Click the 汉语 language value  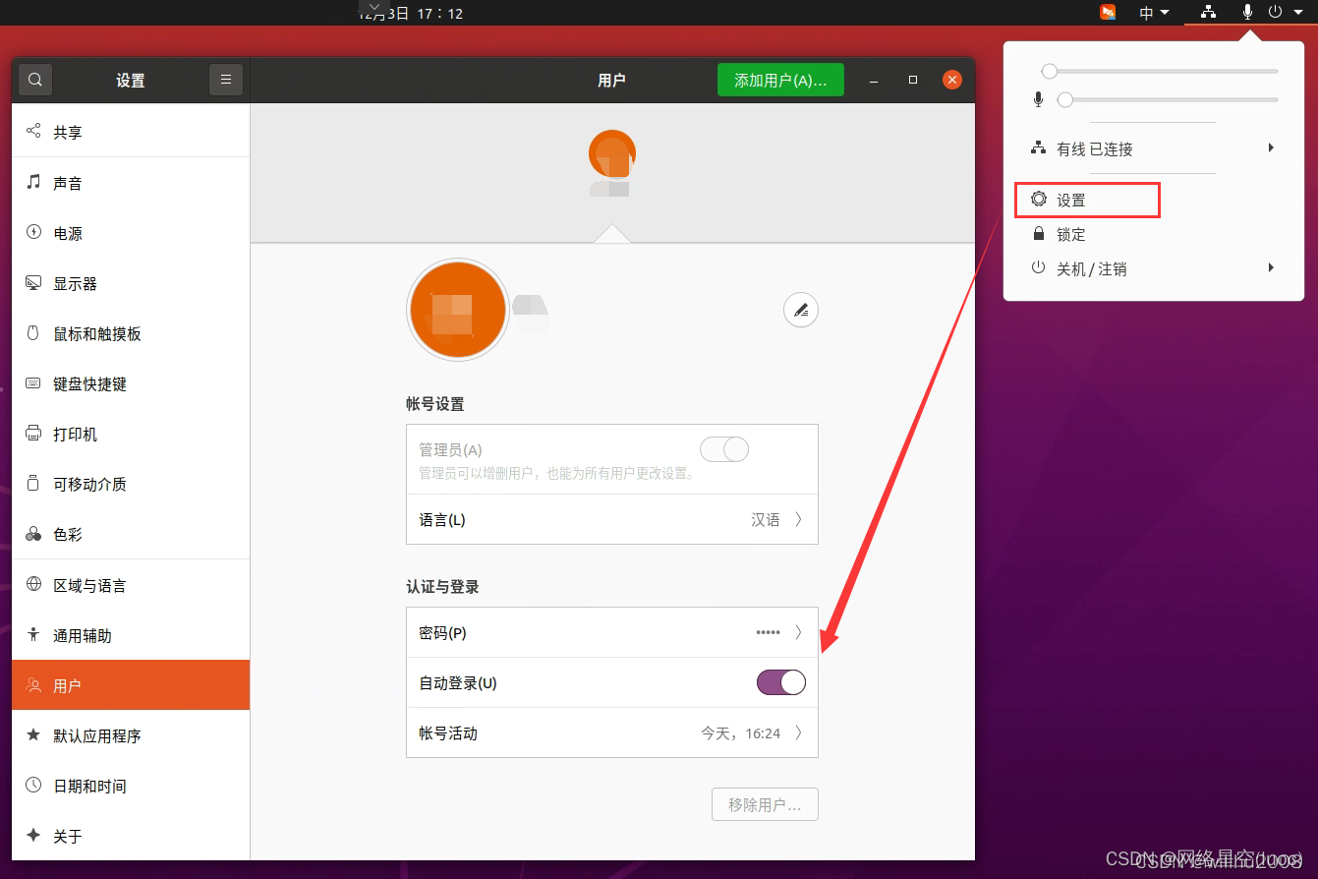coord(766,519)
